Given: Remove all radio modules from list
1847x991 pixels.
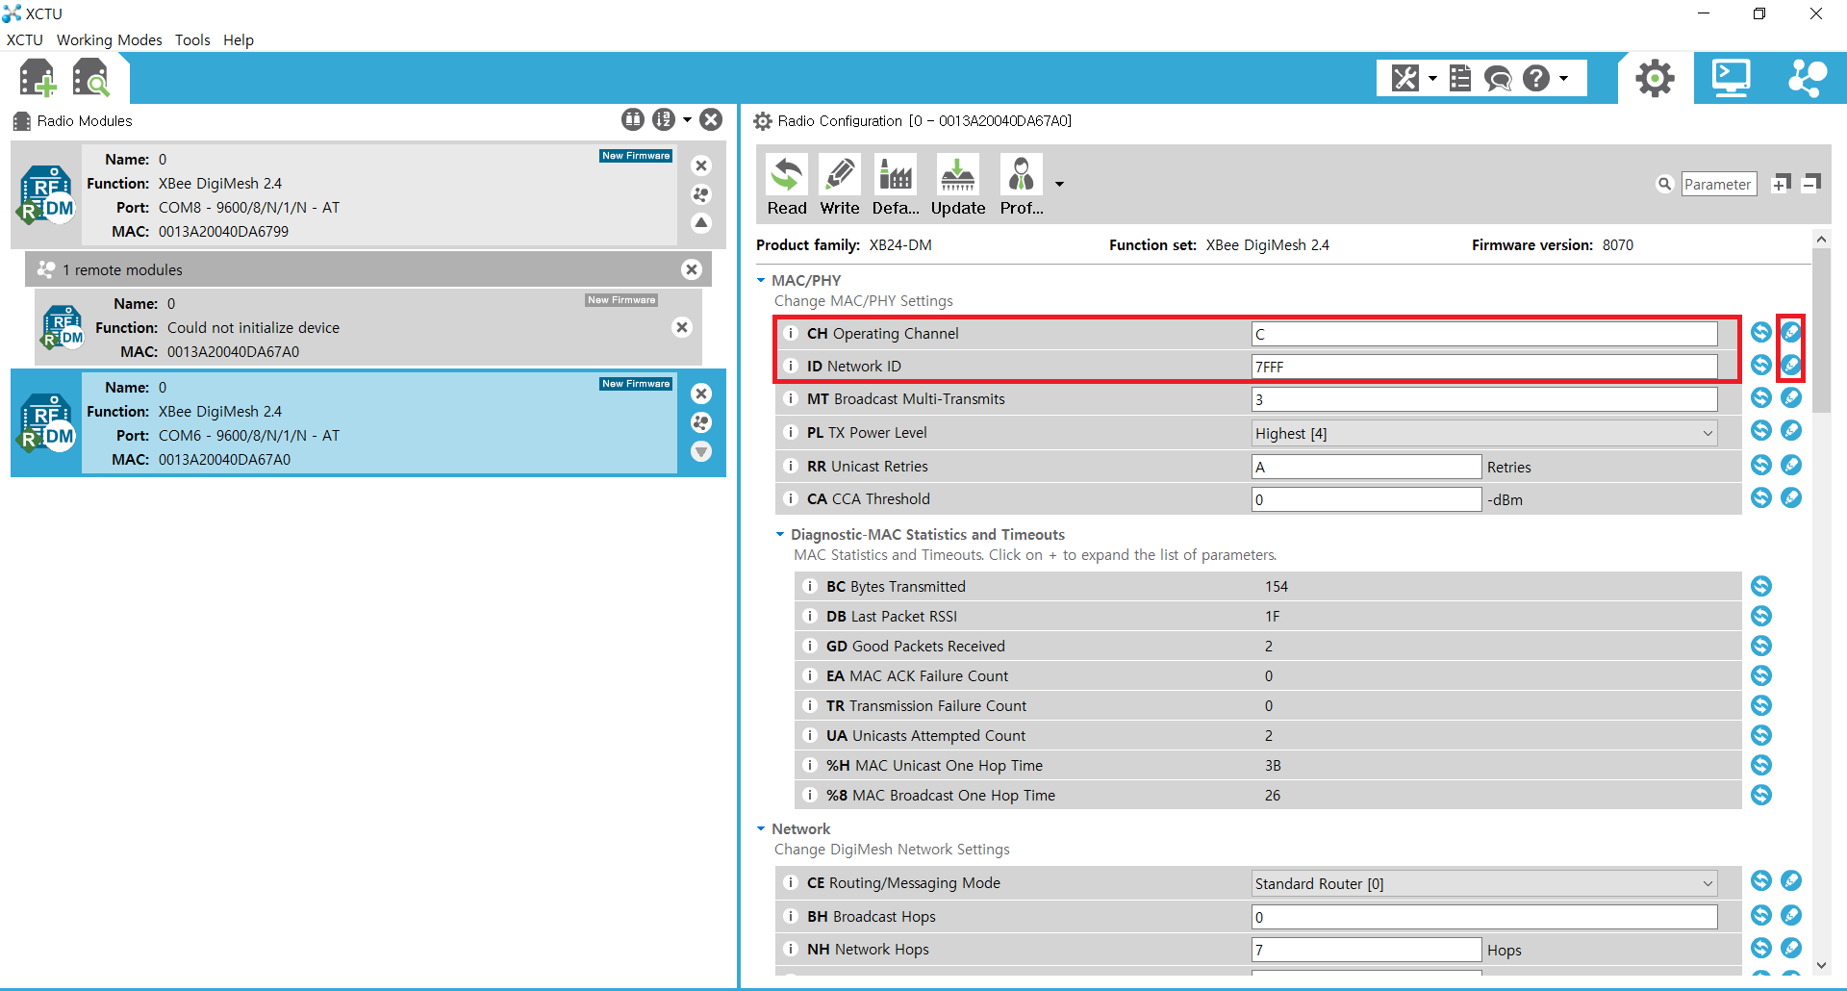Looking at the screenshot, I should 711,119.
